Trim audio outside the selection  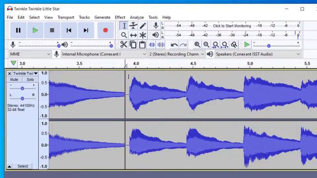click(152, 44)
